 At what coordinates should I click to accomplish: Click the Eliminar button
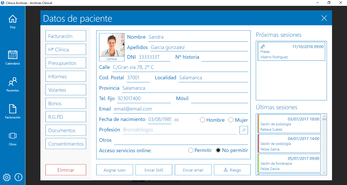pyautogui.click(x=66, y=169)
